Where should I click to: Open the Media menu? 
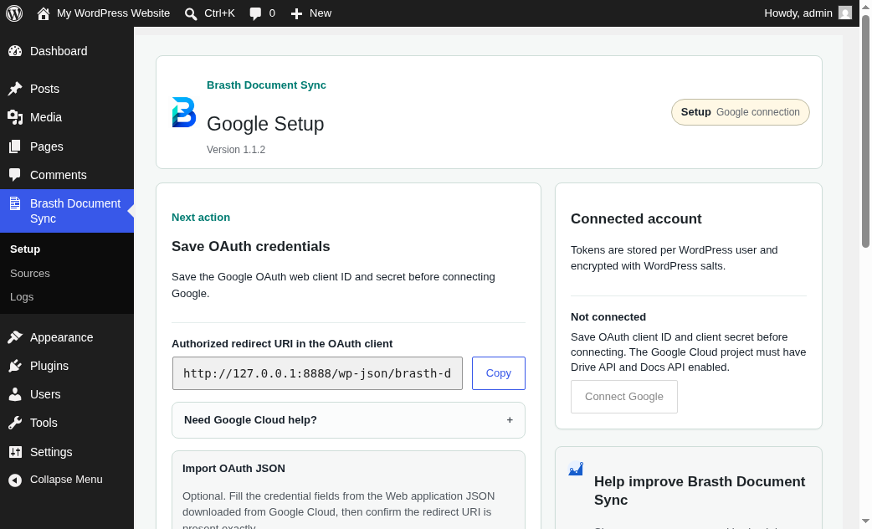tap(67, 117)
